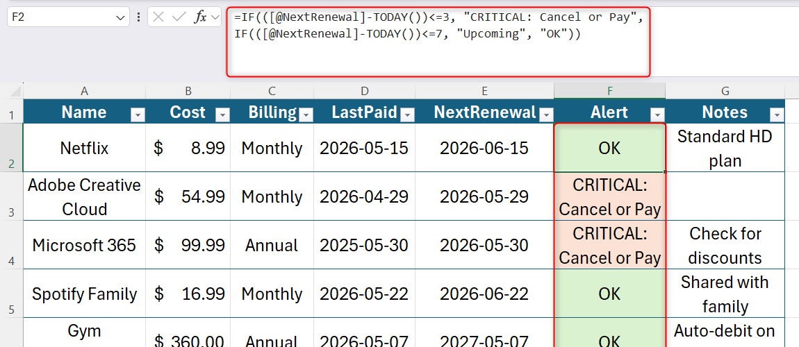This screenshot has height=347, width=799.
Task: Select row 2 header
Action: point(12,148)
